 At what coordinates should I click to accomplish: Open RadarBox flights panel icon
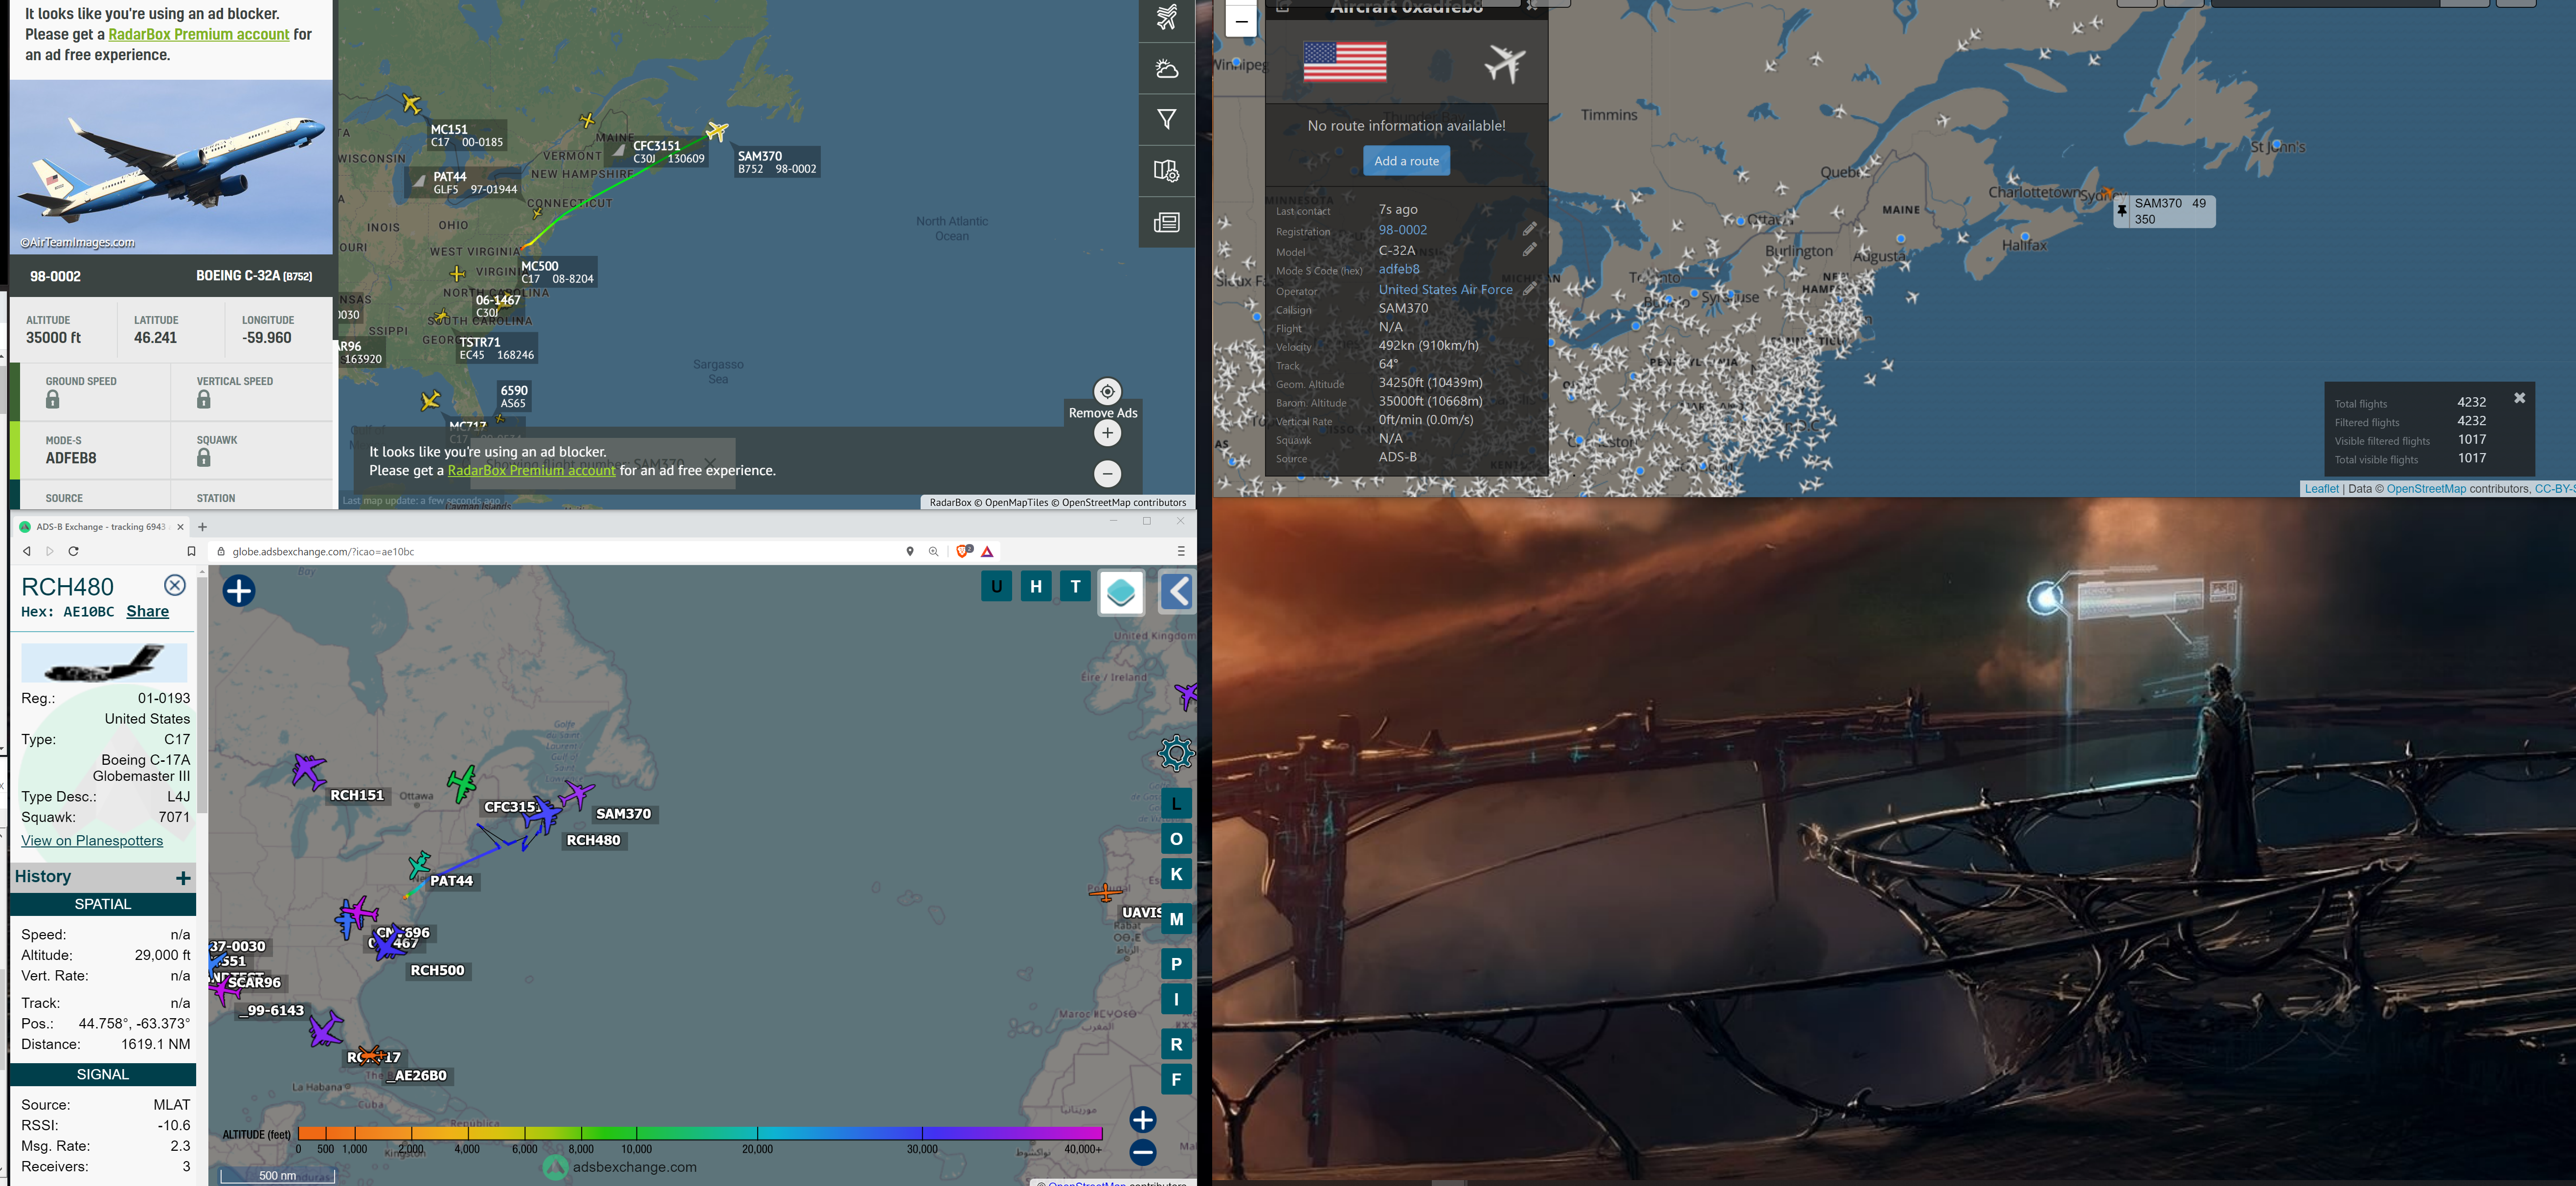click(1166, 18)
